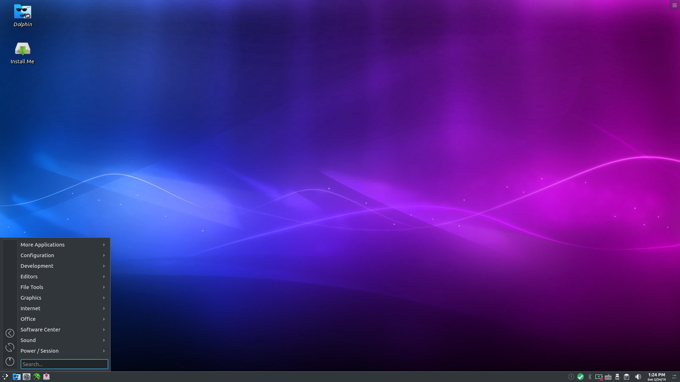Expand the Editors submenu arrow
This screenshot has width=680, height=382.
104,277
